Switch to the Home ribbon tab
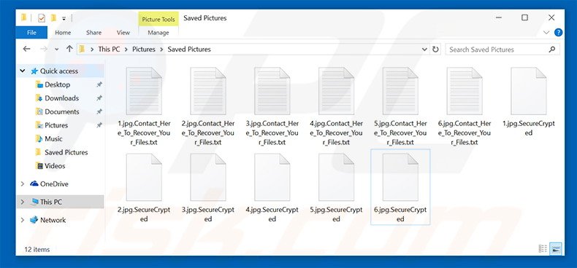The height and width of the screenshot is (268, 577). 63,33
